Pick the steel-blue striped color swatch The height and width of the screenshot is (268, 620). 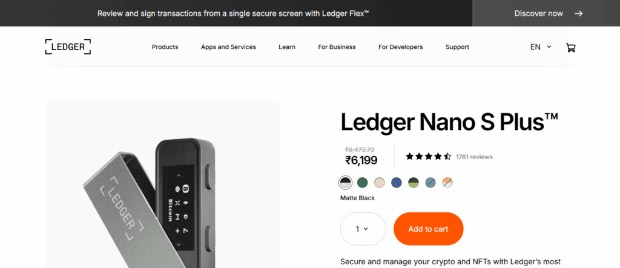pyautogui.click(x=430, y=182)
